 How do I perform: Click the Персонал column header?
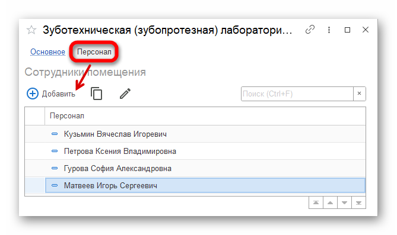[205, 116]
